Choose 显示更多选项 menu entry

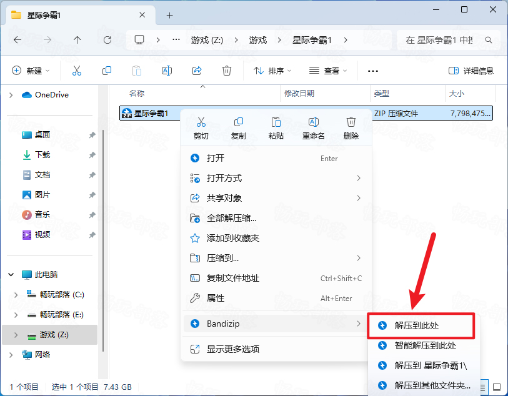[276, 349]
